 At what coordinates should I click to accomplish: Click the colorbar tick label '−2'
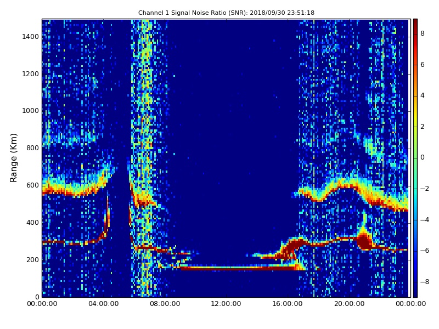point(425,189)
